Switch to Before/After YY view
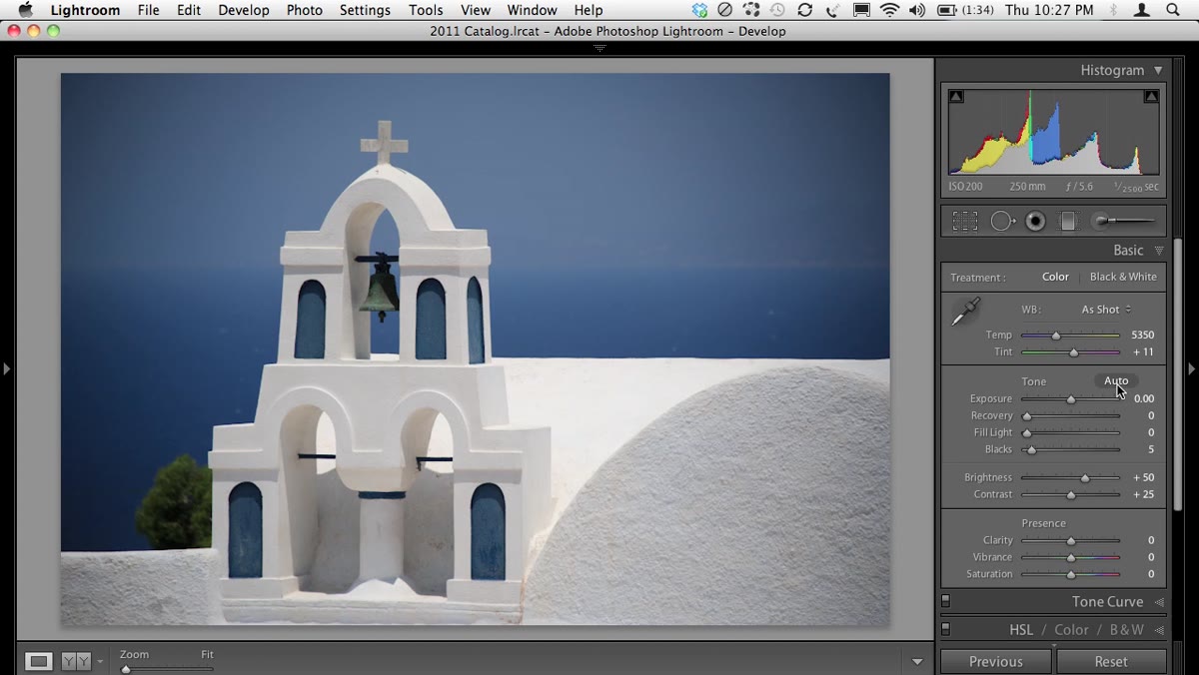 [x=76, y=661]
